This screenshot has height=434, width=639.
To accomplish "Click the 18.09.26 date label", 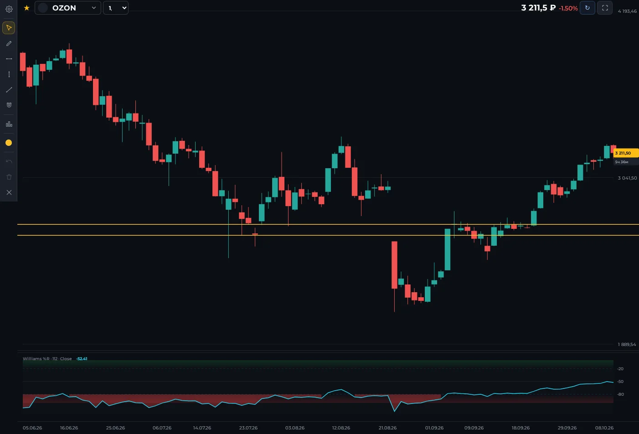I will pyautogui.click(x=520, y=428).
